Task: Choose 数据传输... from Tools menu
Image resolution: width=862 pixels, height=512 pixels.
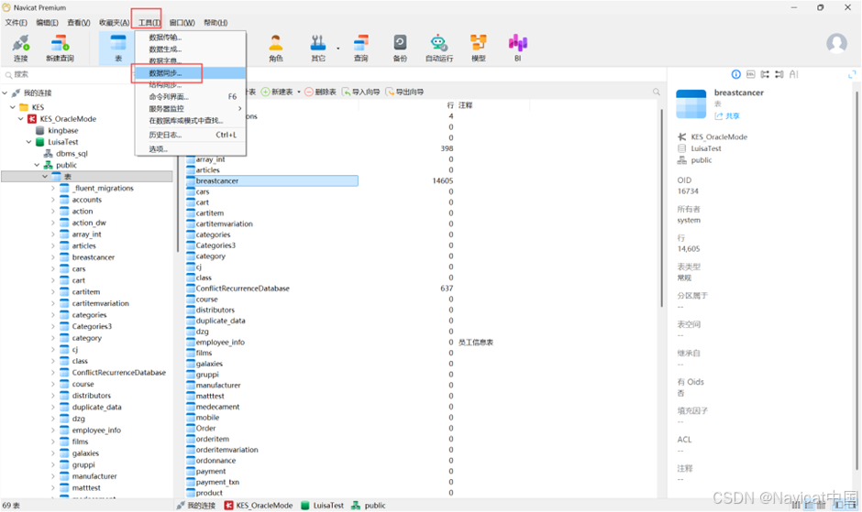Action: point(190,38)
